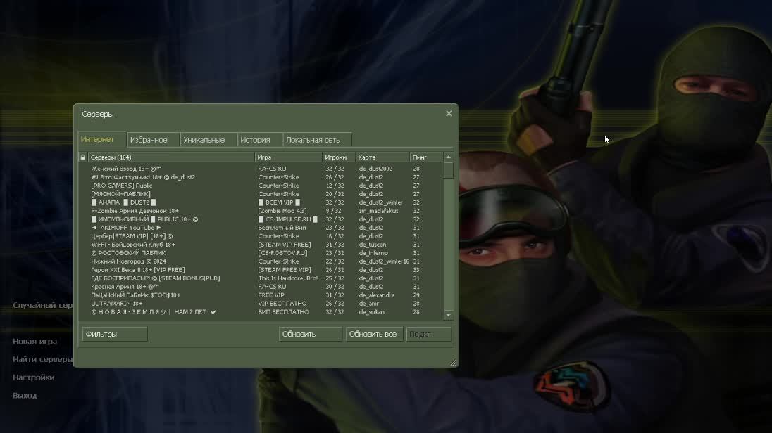The width and height of the screenshot is (772, 433).
Task: Select Найти серверы in main menu
Action: (x=42, y=359)
